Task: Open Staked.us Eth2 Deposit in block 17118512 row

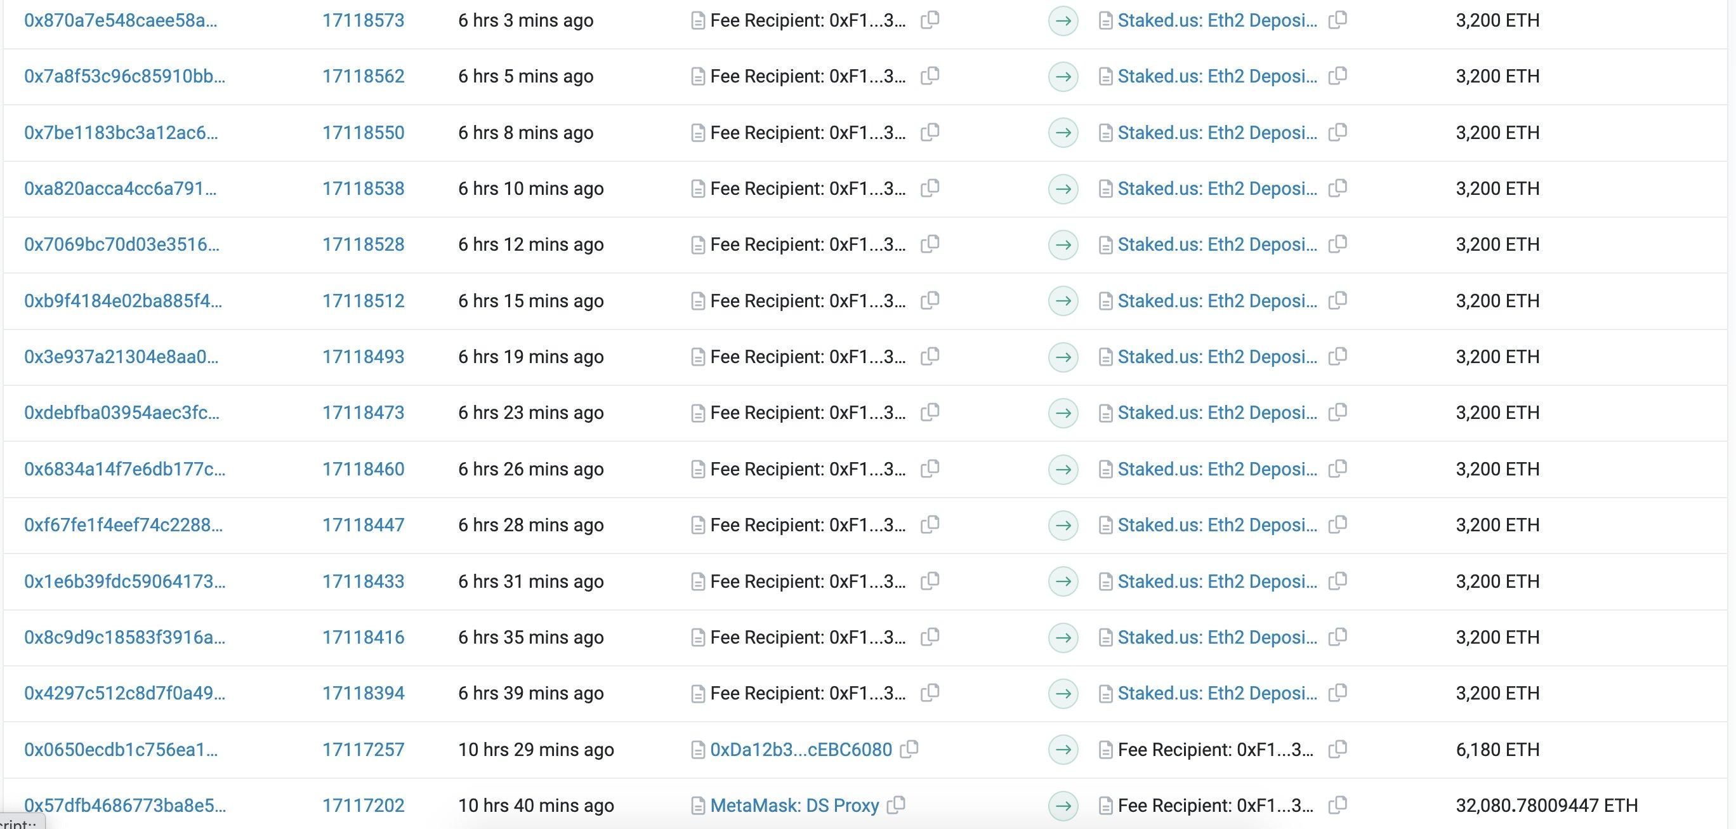Action: click(x=1216, y=301)
